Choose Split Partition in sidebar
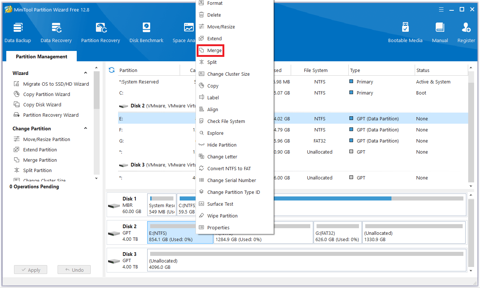 (x=33, y=170)
